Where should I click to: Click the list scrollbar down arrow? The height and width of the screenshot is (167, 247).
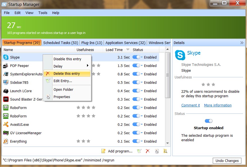click(x=168, y=143)
